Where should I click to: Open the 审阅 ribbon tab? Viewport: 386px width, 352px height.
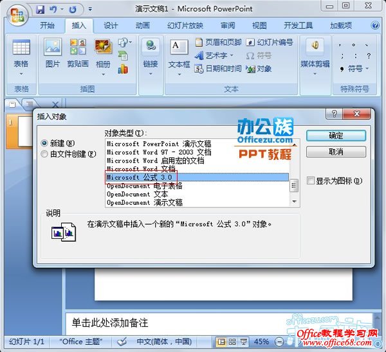(x=228, y=26)
